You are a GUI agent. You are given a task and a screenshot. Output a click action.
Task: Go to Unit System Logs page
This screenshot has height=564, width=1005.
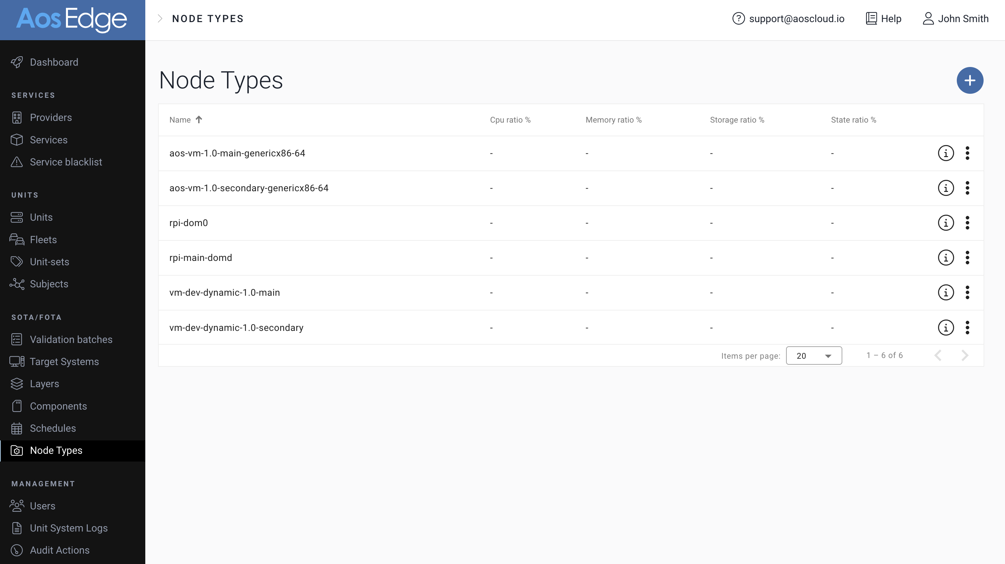pos(69,528)
